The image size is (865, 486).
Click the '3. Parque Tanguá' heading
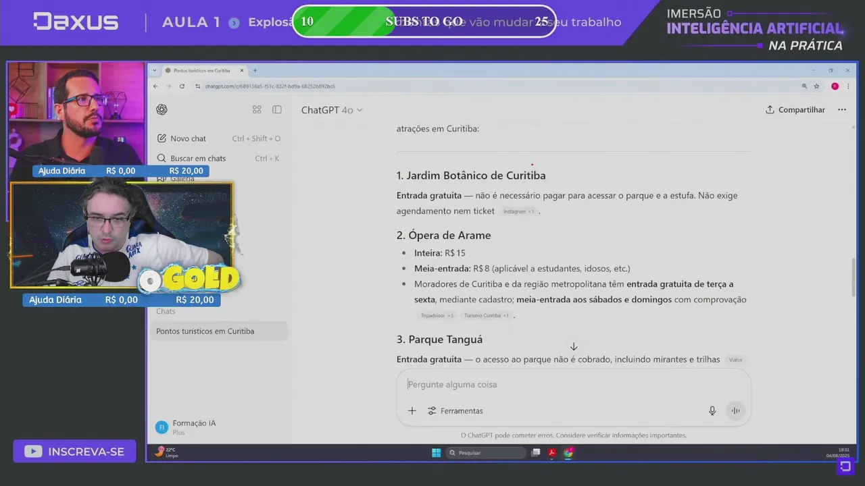[439, 340]
